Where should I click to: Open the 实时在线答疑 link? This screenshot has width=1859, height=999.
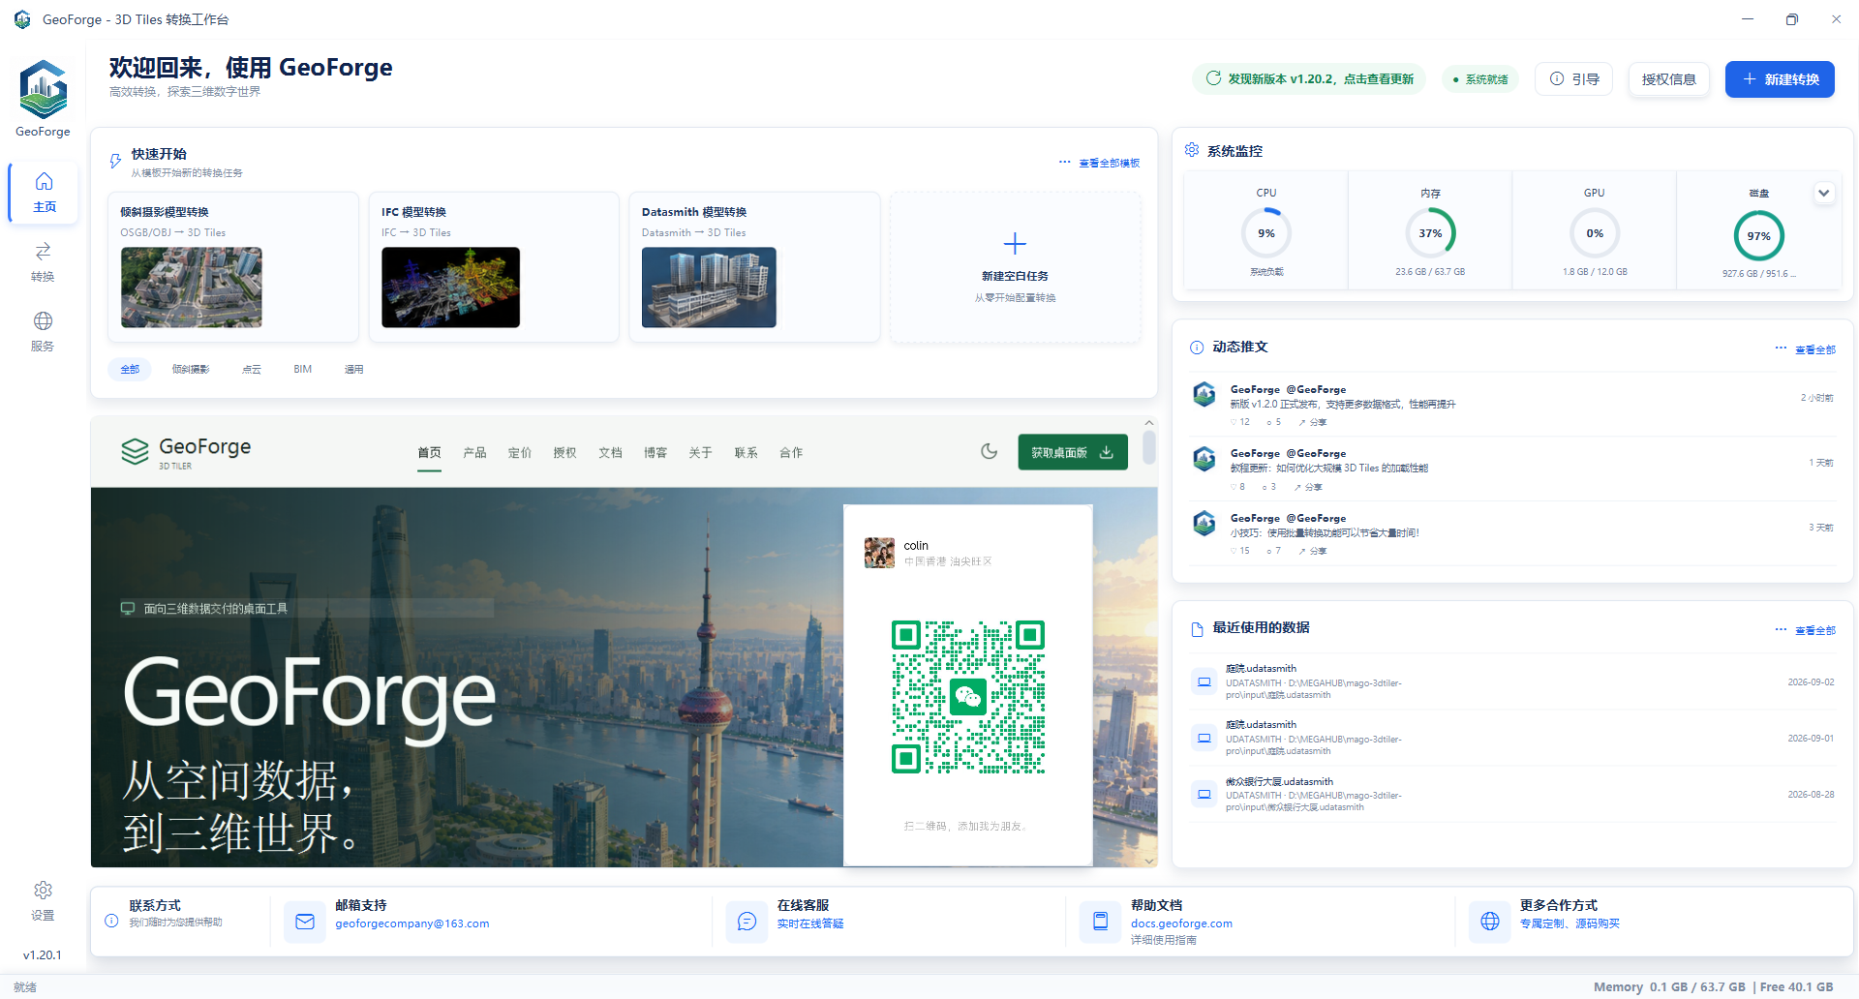[x=810, y=923]
